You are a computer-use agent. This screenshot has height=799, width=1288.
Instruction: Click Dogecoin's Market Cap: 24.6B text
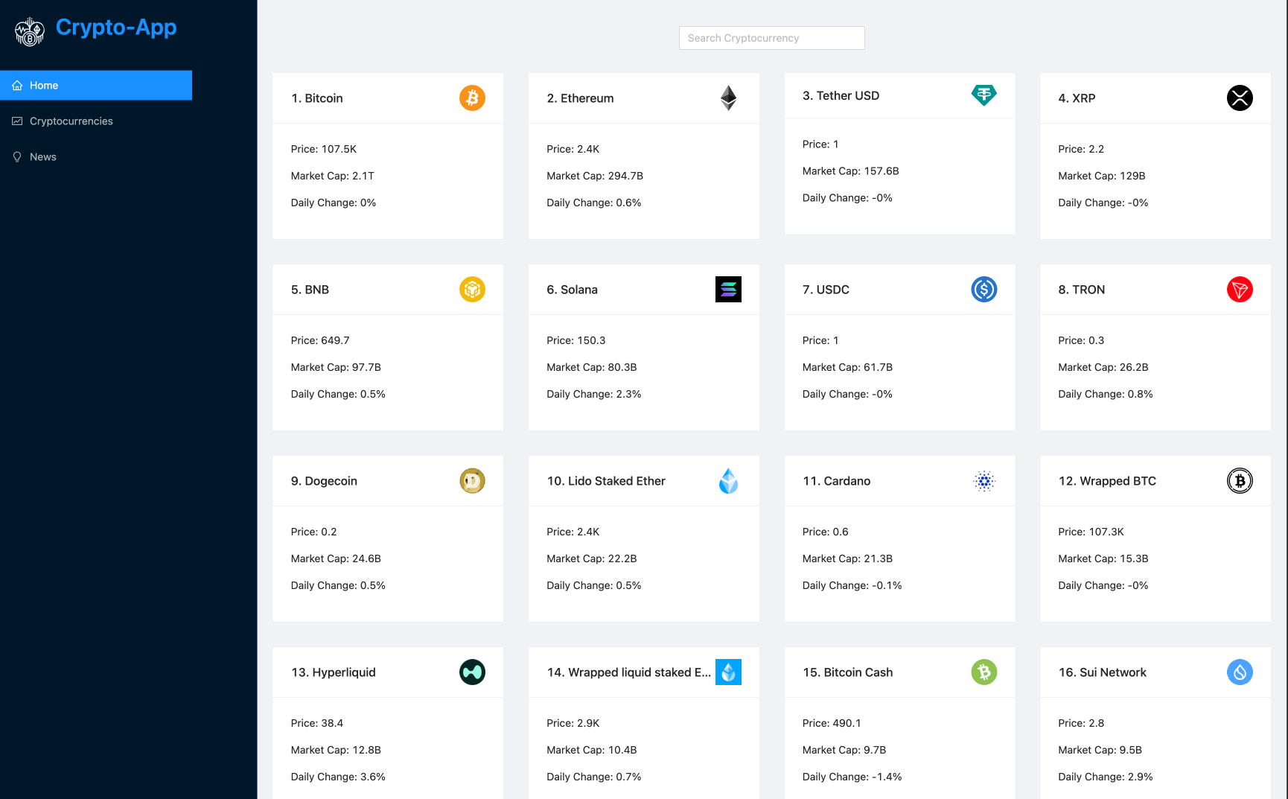click(336, 558)
